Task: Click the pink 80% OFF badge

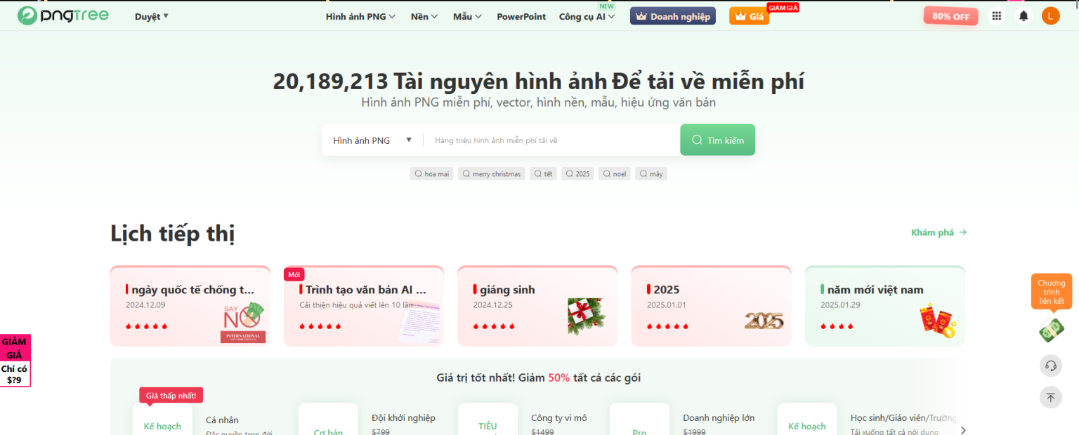Action: click(950, 15)
